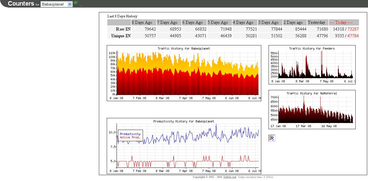Click Unique IN value 47796
Viewport: 368px width, 181px height.
(322, 36)
